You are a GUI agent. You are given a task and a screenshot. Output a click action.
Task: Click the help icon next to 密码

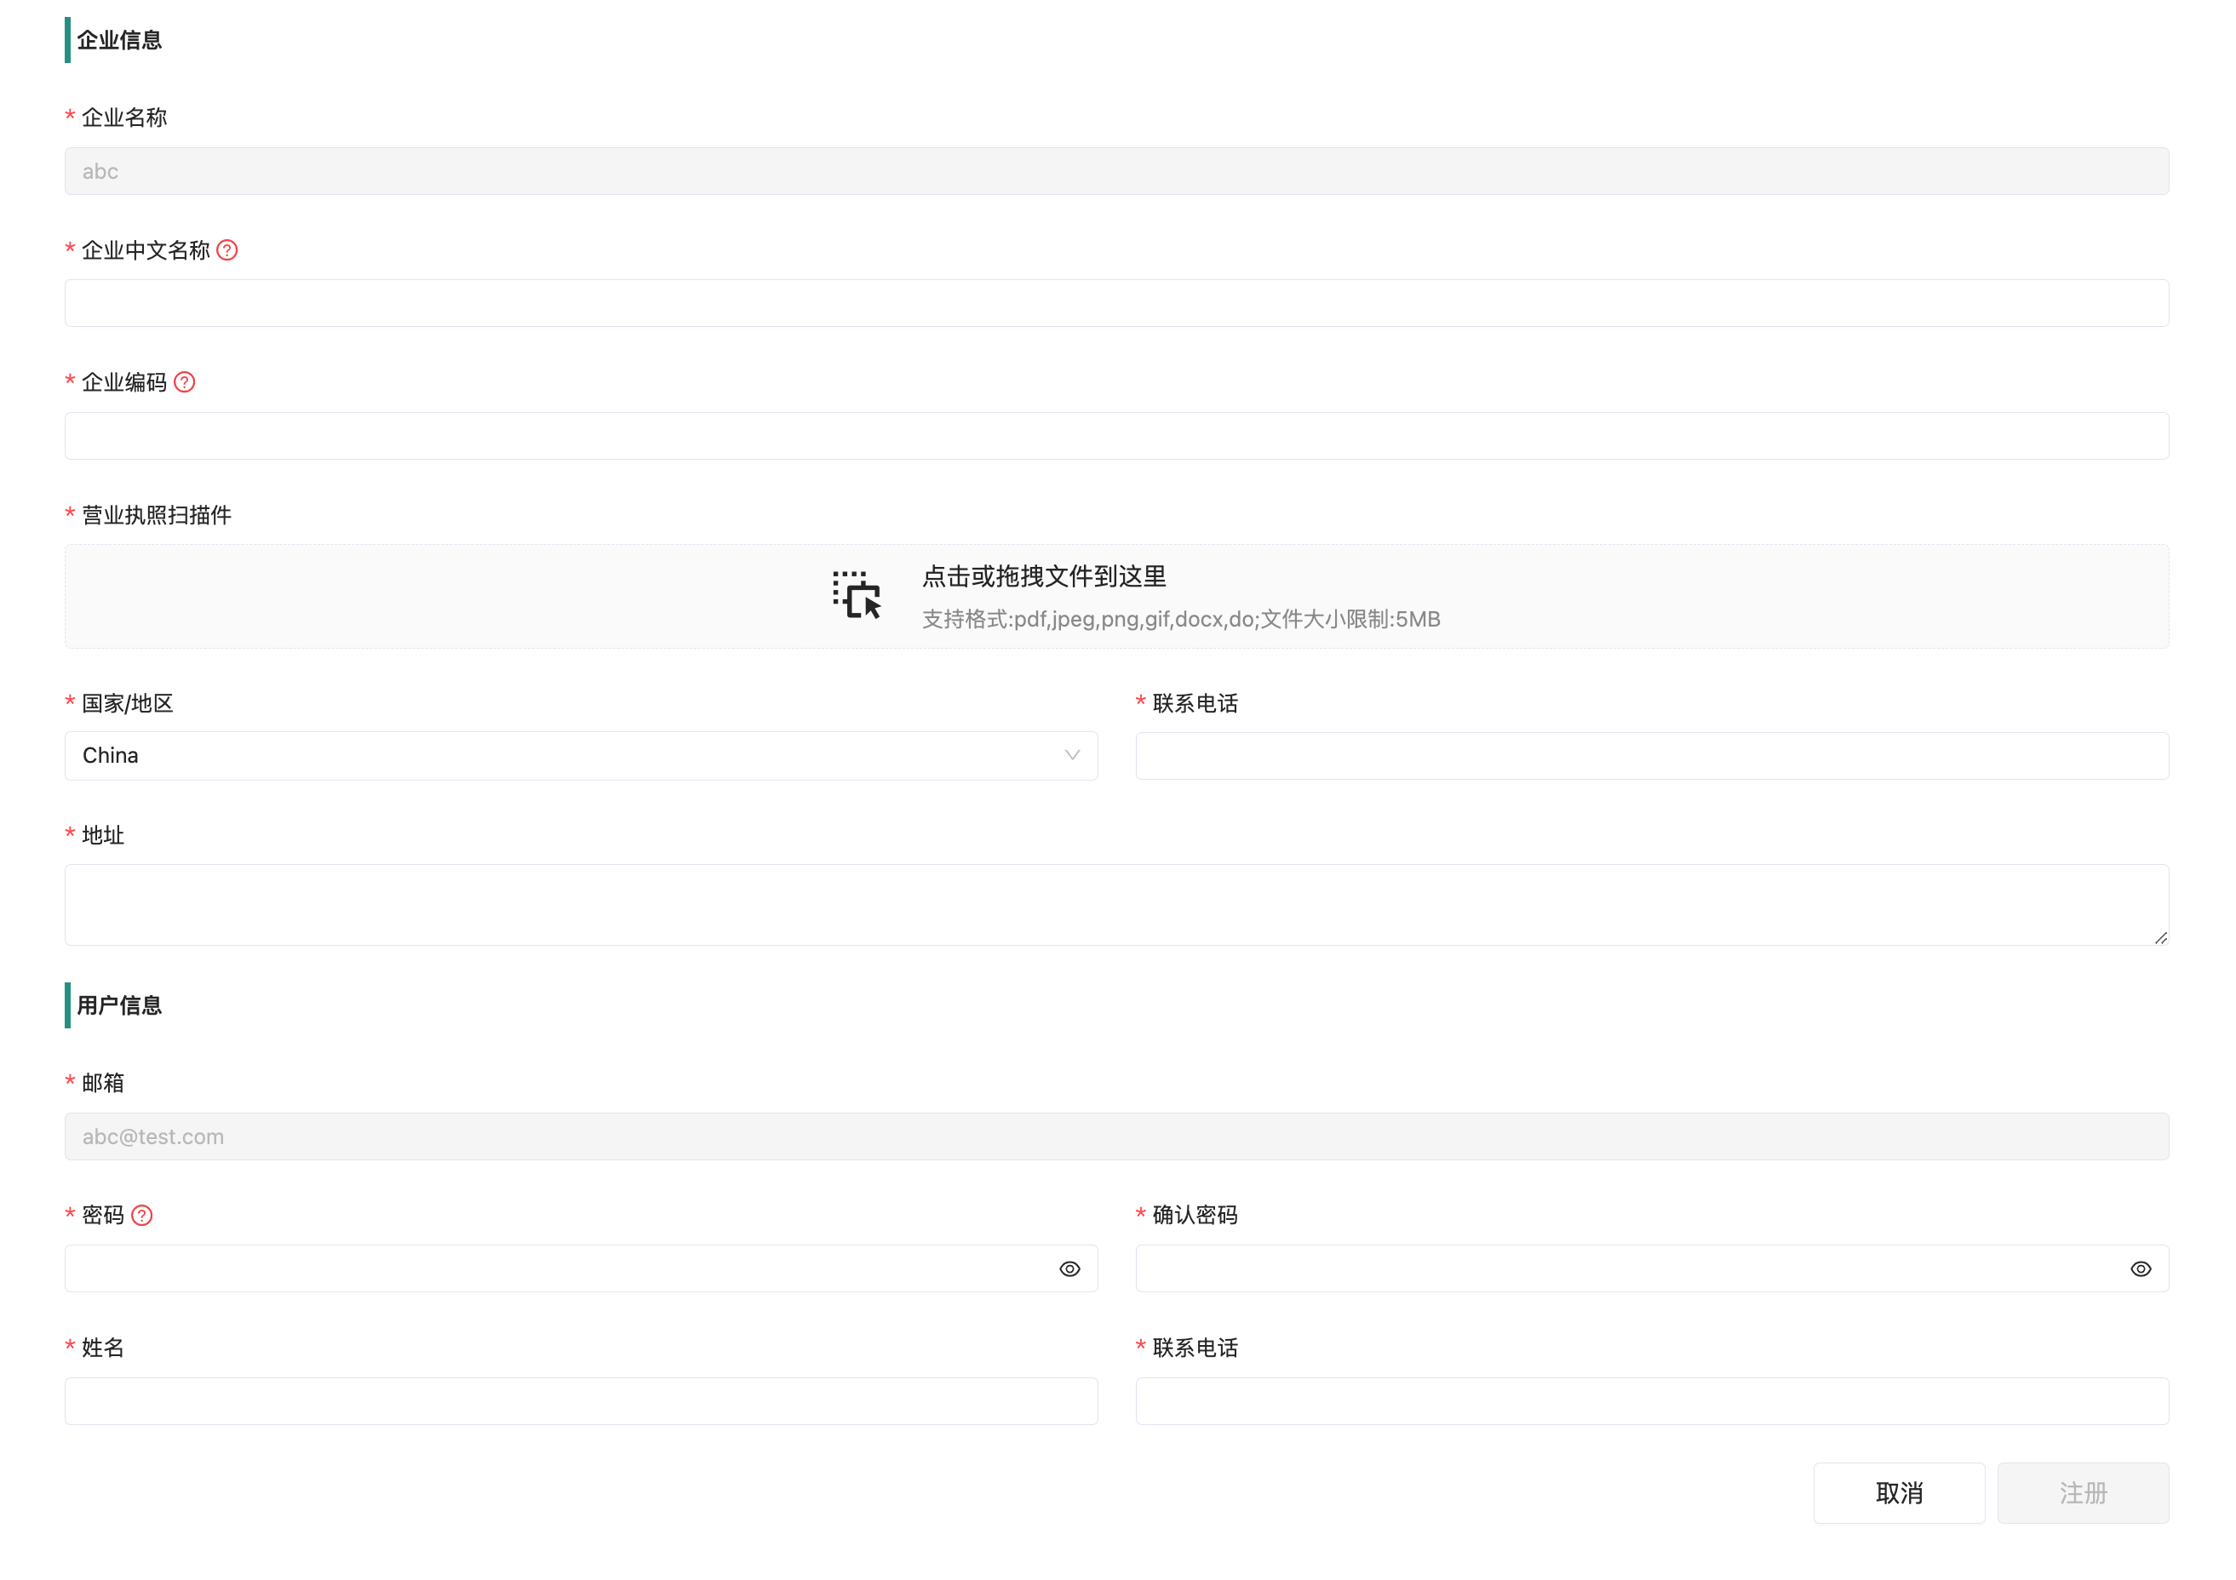pos(143,1215)
